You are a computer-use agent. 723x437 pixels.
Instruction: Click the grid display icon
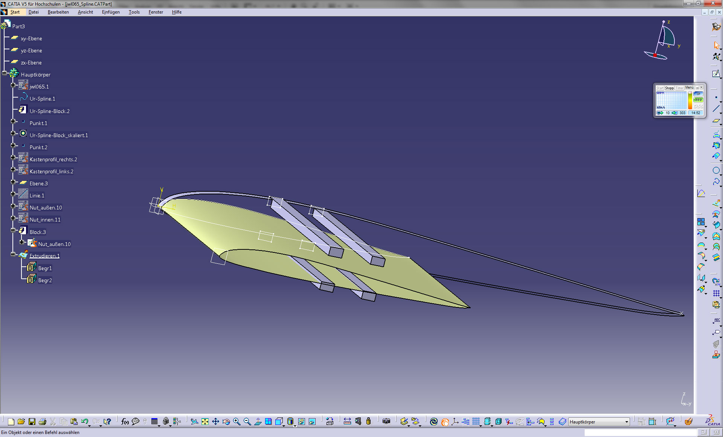(x=476, y=422)
